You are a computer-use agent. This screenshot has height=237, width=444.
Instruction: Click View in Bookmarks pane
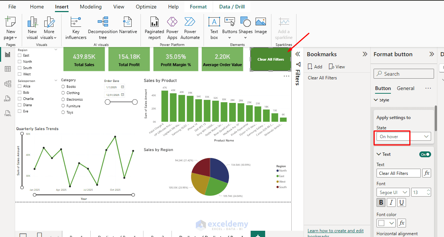pyautogui.click(x=337, y=67)
